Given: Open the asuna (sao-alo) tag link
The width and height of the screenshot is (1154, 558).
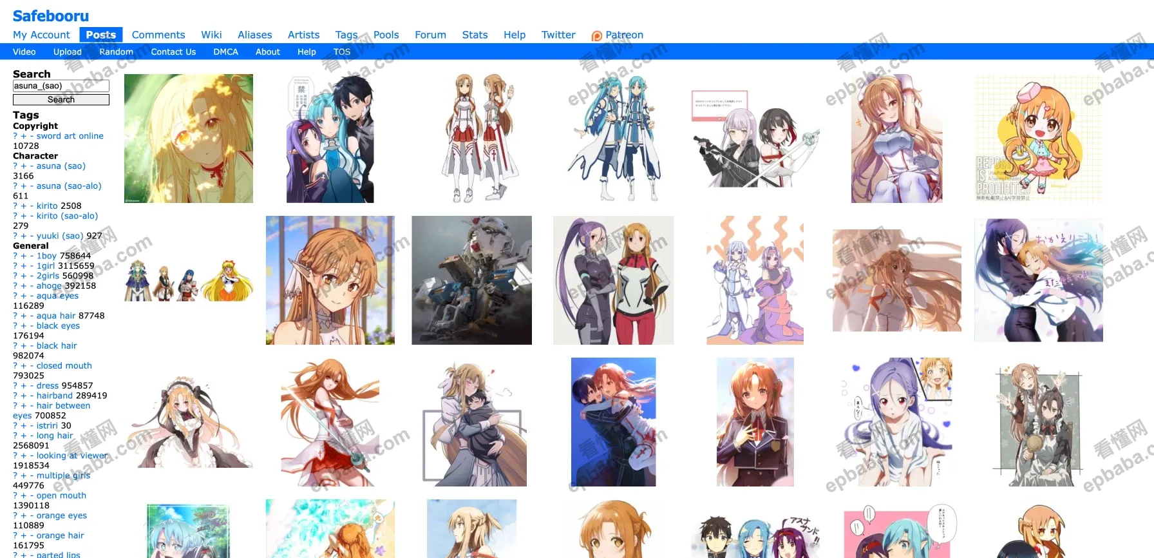Looking at the screenshot, I should (69, 186).
